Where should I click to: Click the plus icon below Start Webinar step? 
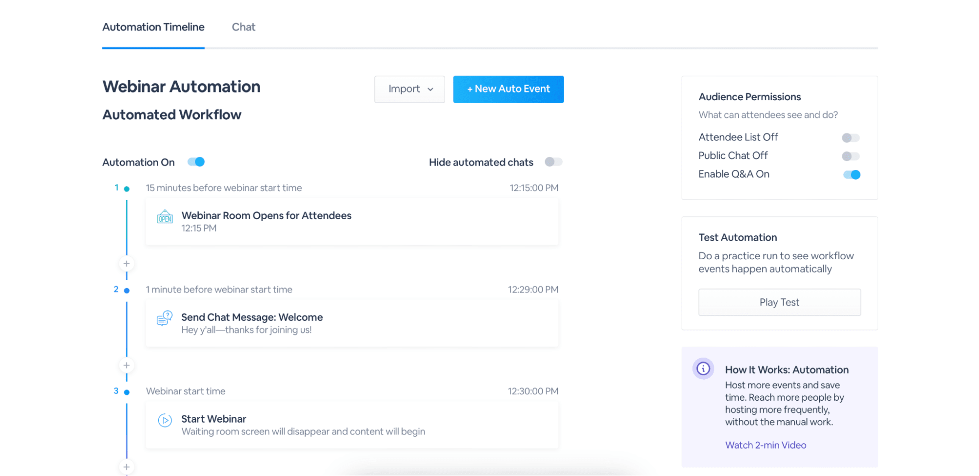point(126,467)
